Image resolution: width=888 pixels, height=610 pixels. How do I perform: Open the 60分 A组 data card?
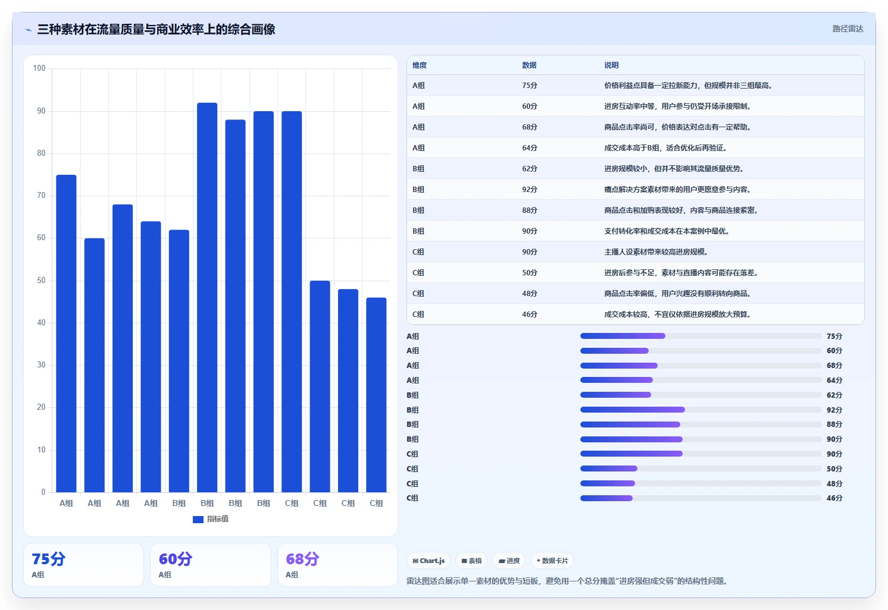click(x=211, y=565)
